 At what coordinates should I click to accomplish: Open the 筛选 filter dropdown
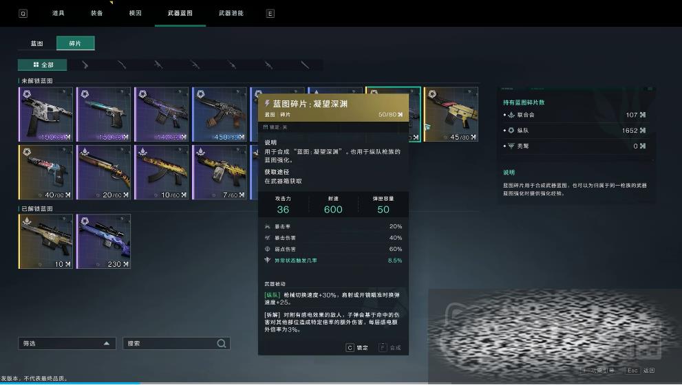pyautogui.click(x=67, y=343)
